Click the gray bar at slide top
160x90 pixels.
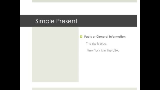[x=84, y=1]
